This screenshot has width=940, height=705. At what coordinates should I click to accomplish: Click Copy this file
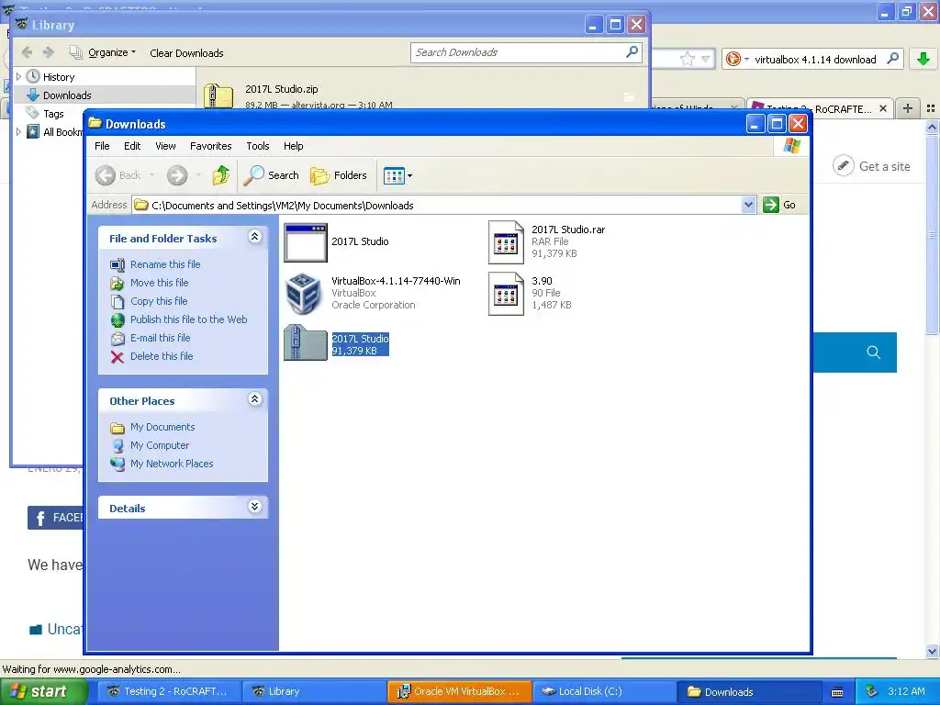(x=159, y=301)
